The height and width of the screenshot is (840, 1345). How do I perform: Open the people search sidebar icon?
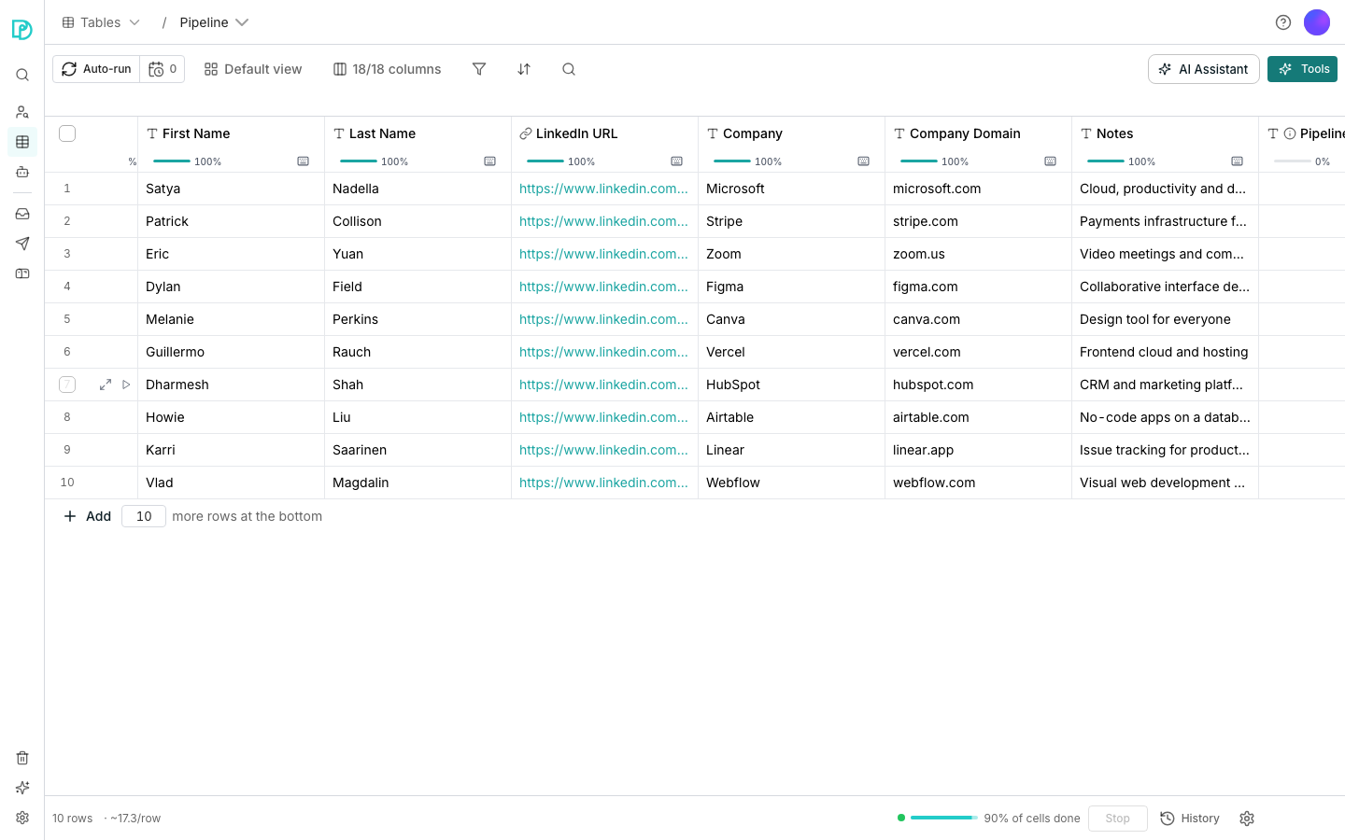22,112
